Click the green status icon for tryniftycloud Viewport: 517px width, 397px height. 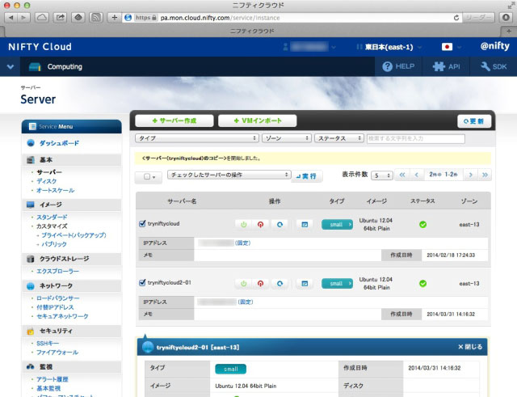(x=422, y=225)
